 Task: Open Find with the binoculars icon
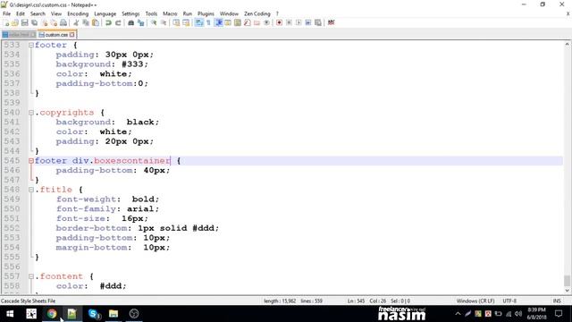[130, 22]
